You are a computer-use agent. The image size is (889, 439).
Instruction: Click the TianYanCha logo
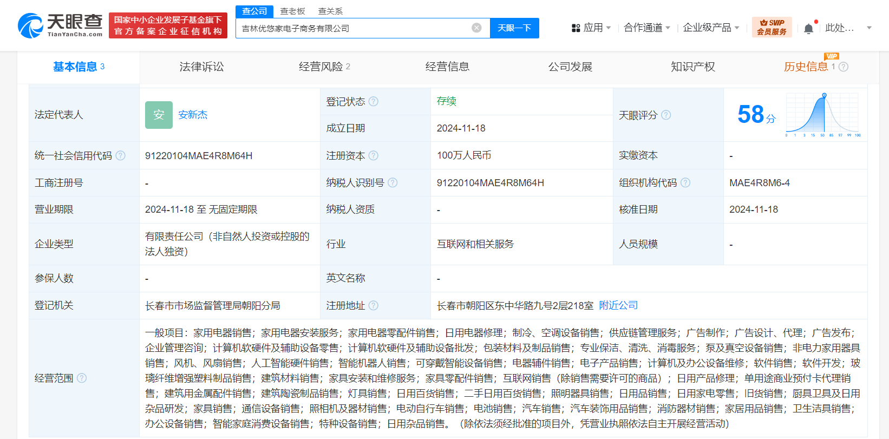[60, 25]
